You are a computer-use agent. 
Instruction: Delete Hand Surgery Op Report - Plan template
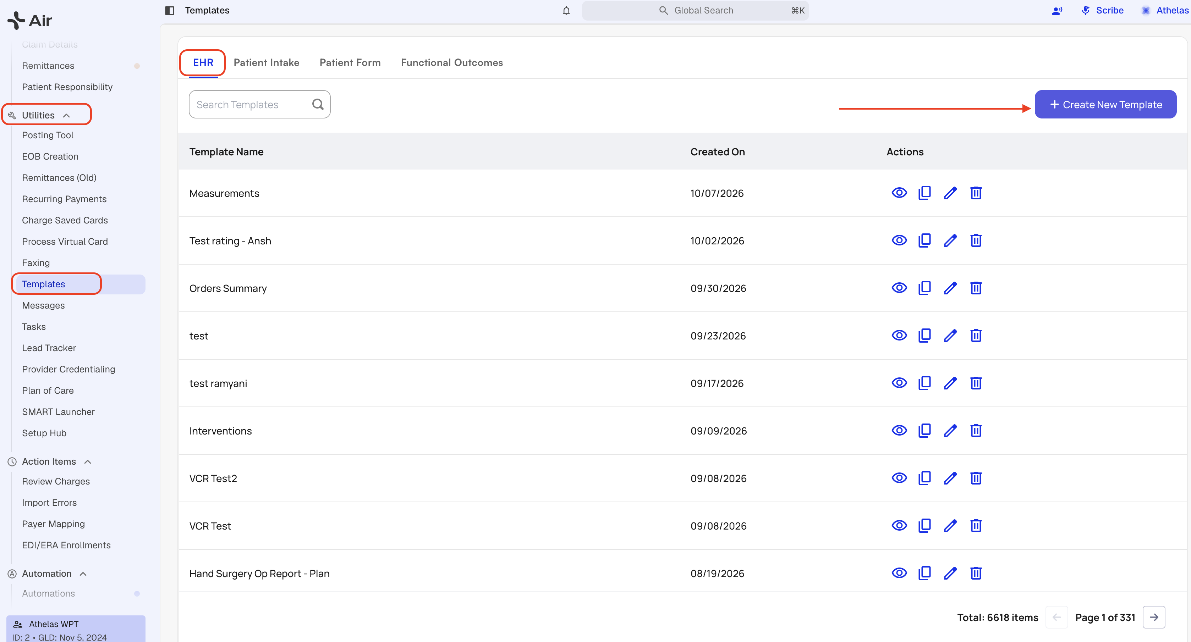pos(976,574)
